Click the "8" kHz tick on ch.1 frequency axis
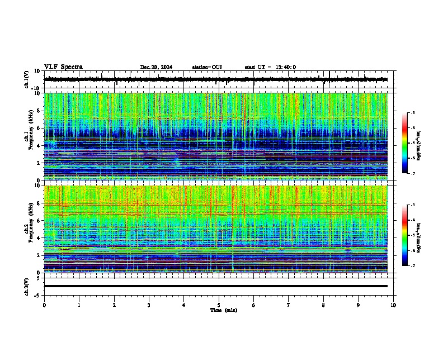The image size is (443, 342). 39,111
